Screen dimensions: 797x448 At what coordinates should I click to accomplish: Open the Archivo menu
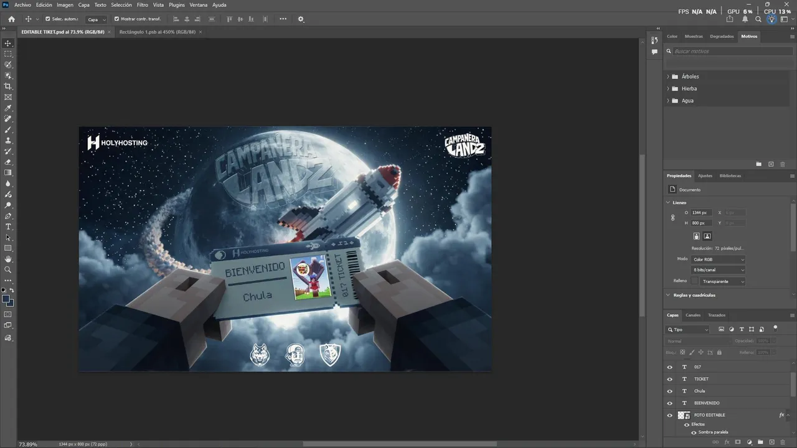click(x=22, y=5)
